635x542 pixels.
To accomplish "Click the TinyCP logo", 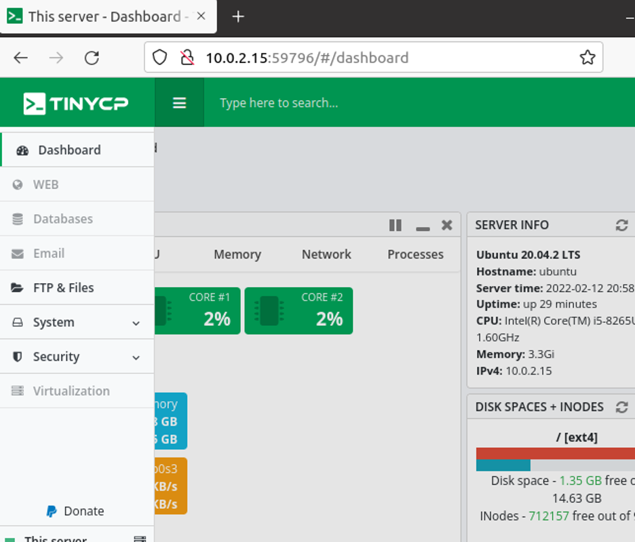I will [76, 104].
